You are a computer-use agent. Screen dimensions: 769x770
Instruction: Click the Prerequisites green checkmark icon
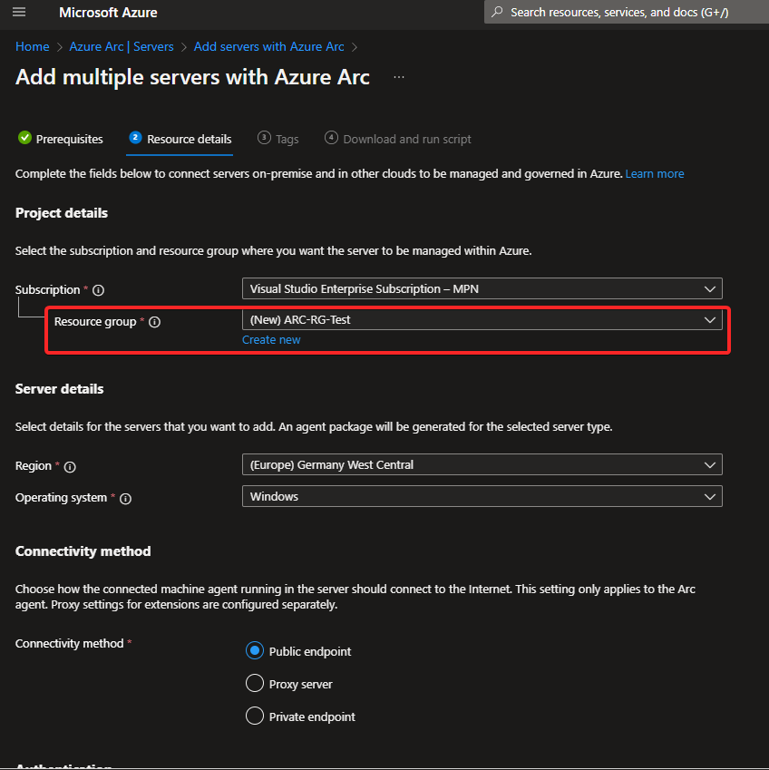pos(24,138)
